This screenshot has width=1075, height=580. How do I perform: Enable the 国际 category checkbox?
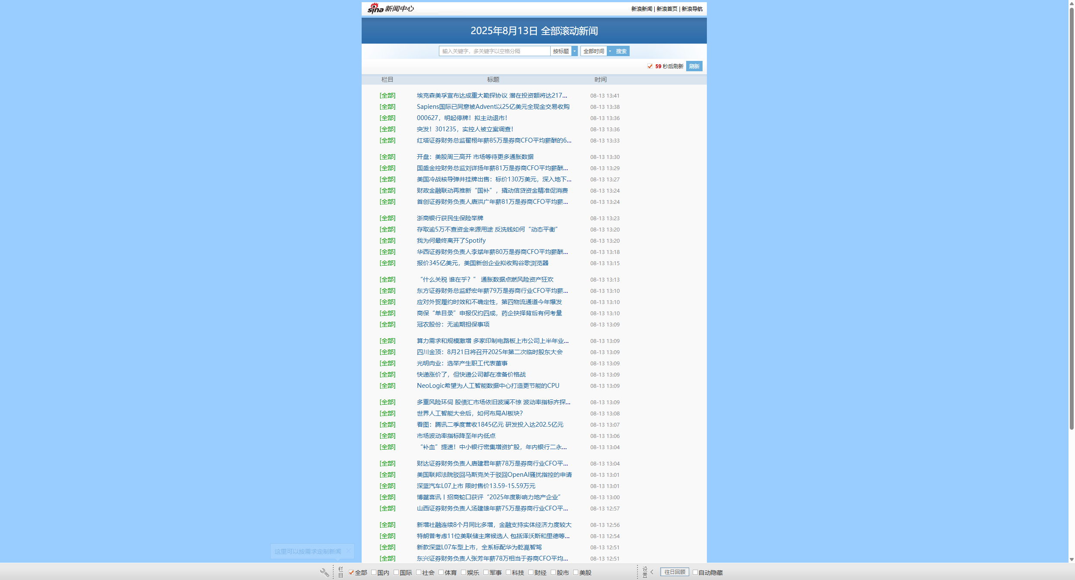point(396,572)
